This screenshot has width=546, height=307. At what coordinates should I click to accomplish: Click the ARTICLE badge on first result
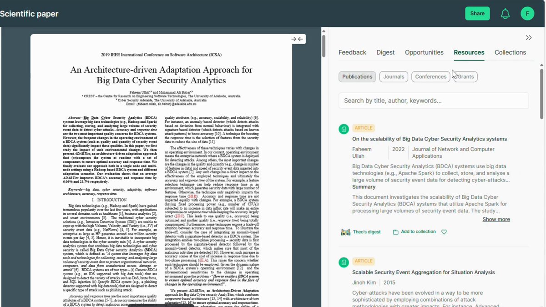(364, 128)
